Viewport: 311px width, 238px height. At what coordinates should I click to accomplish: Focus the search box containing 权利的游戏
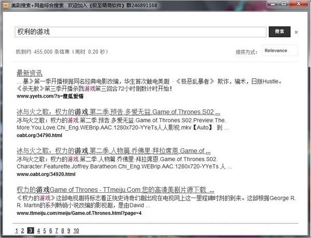[140, 32]
